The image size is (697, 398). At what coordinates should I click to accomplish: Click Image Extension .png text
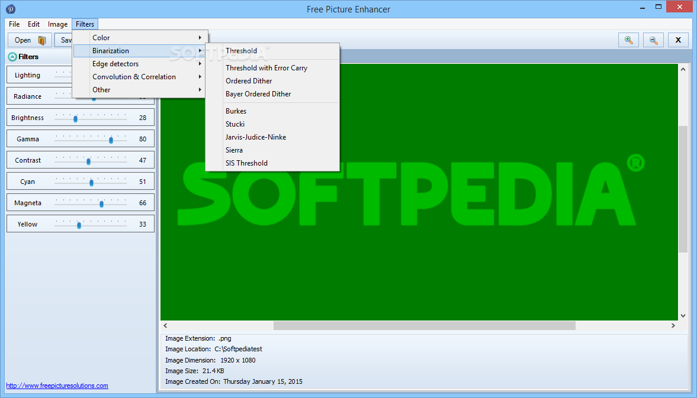(198, 338)
